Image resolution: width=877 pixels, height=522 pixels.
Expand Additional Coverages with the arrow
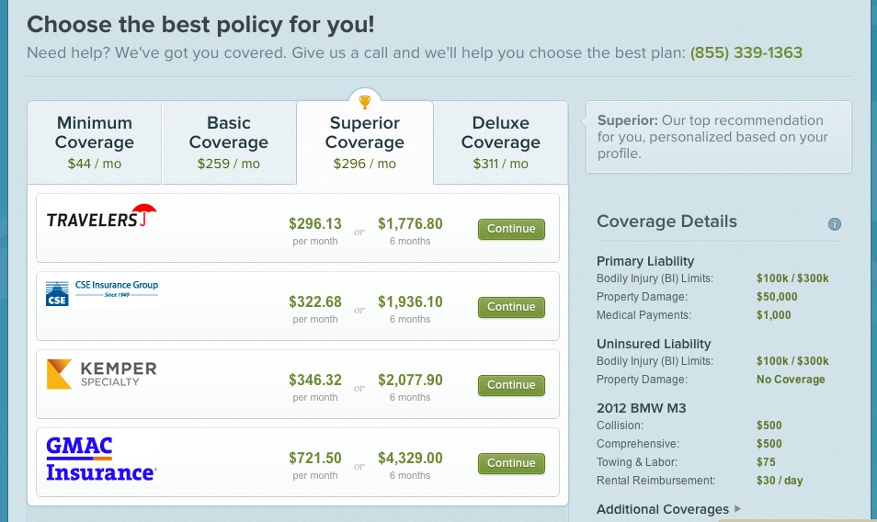click(x=738, y=508)
